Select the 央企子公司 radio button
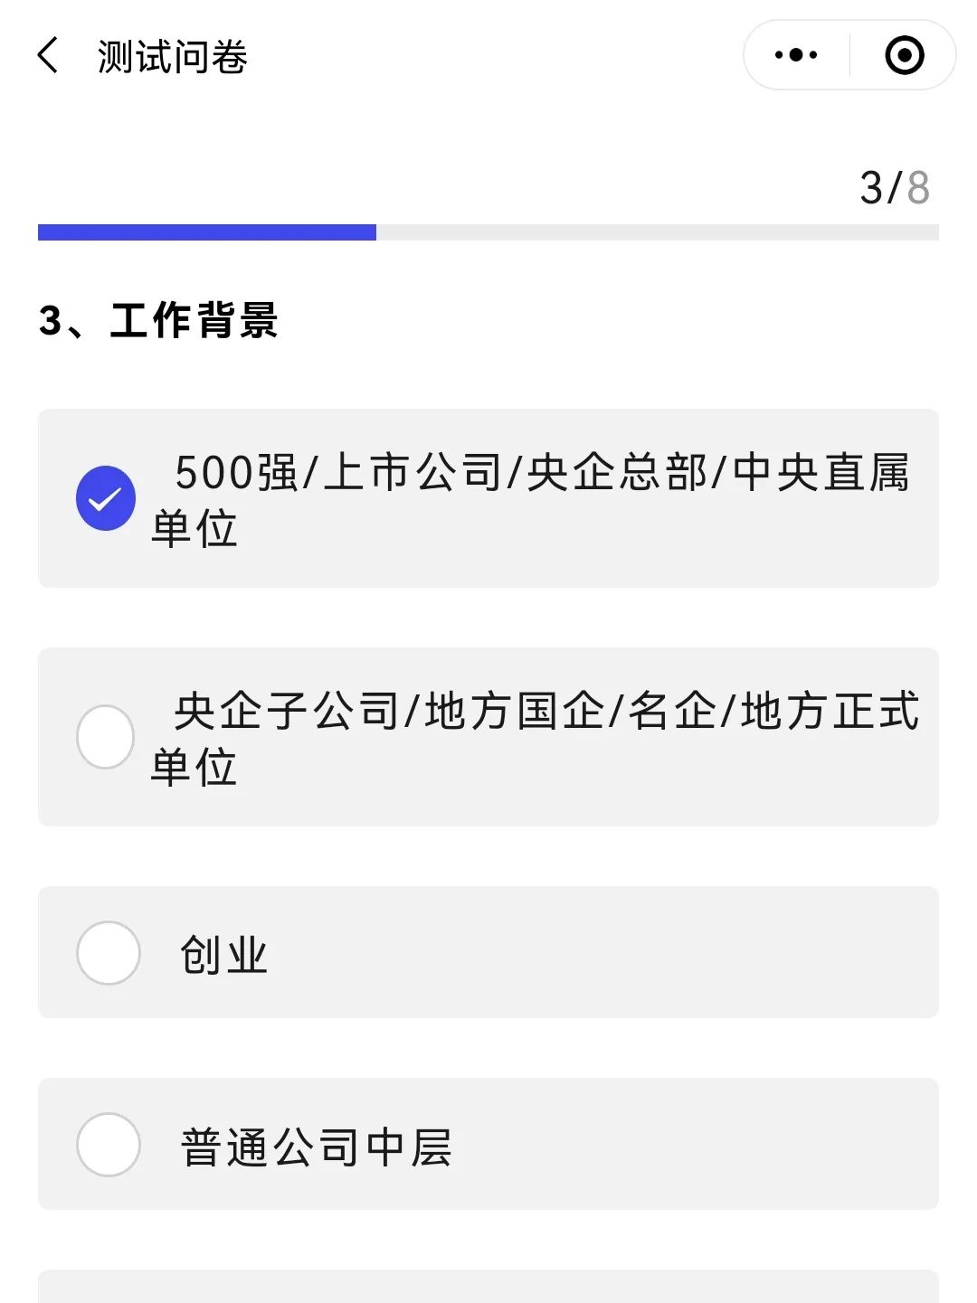 coord(106,737)
